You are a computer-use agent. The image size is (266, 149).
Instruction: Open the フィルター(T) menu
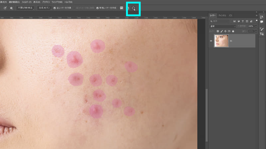point(26,2)
